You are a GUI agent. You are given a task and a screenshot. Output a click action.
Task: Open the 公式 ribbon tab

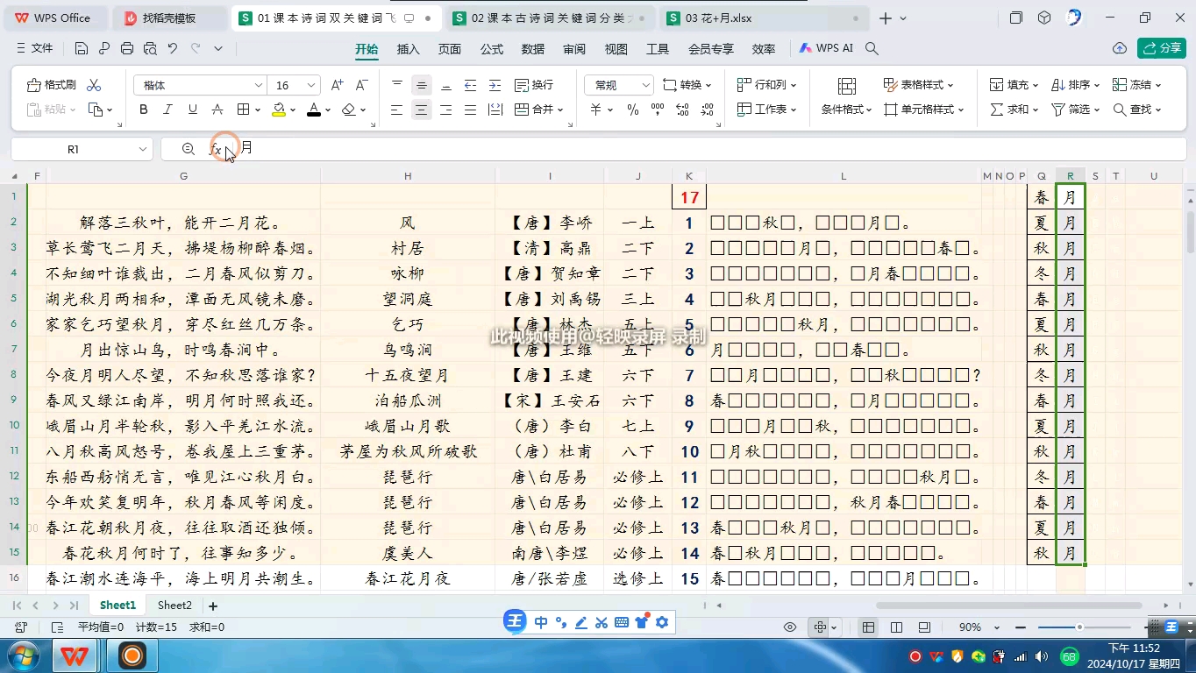point(492,49)
